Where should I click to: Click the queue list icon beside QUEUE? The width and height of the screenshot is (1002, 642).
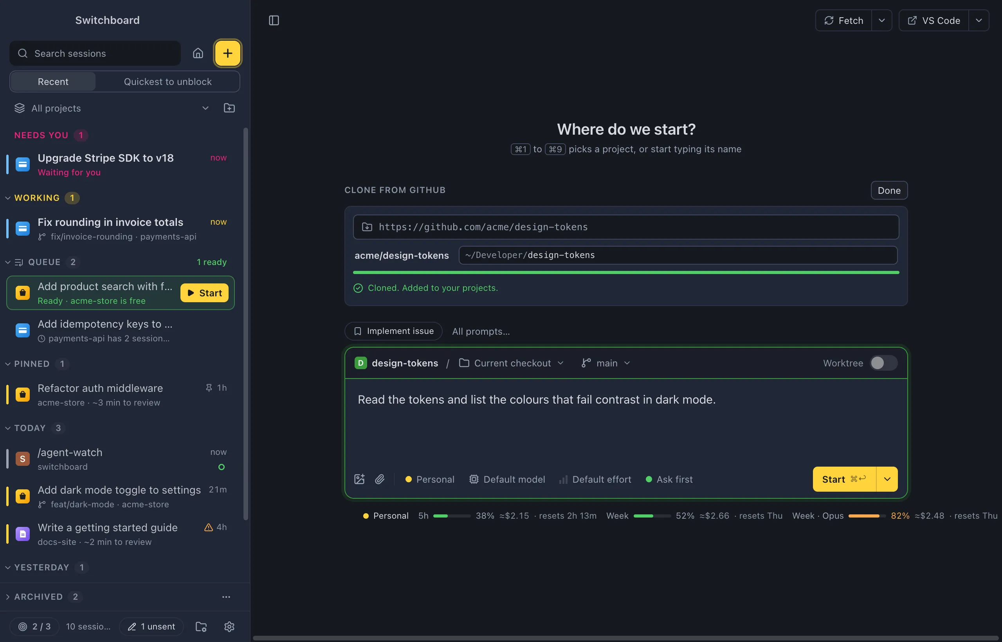[19, 262]
